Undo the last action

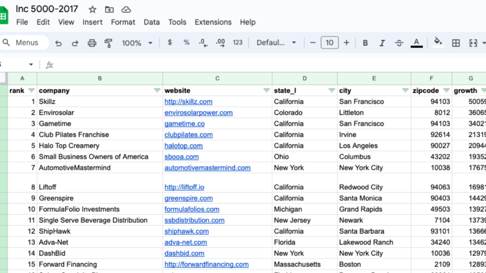(x=58, y=43)
